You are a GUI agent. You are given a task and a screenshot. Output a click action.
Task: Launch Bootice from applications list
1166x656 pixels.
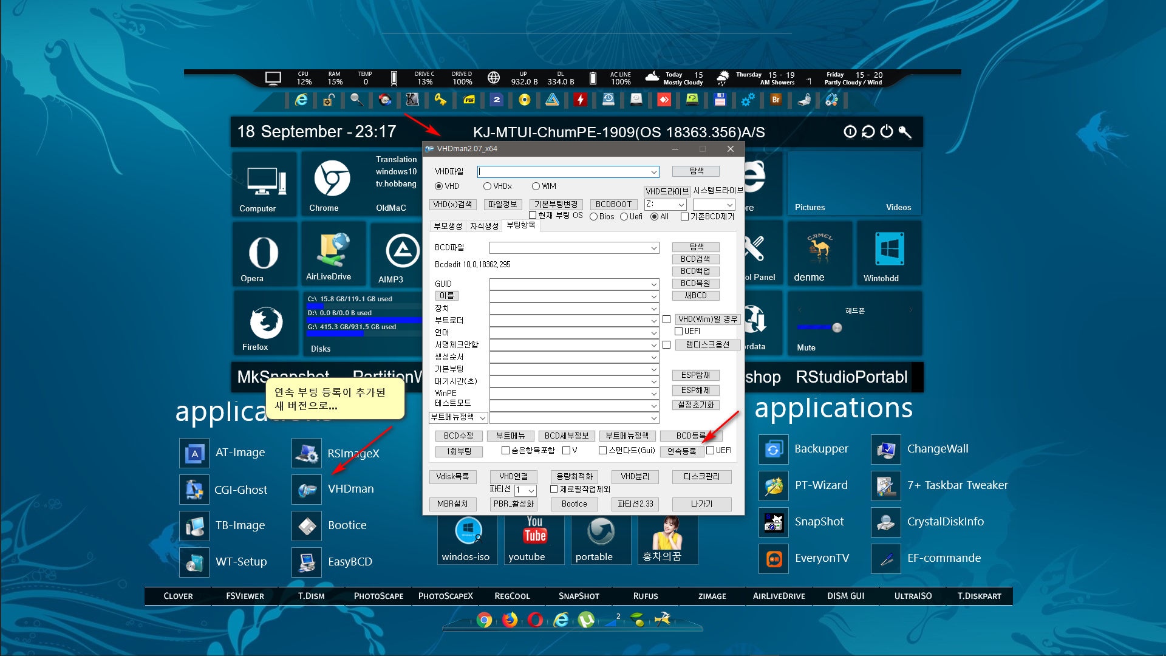pos(307,525)
